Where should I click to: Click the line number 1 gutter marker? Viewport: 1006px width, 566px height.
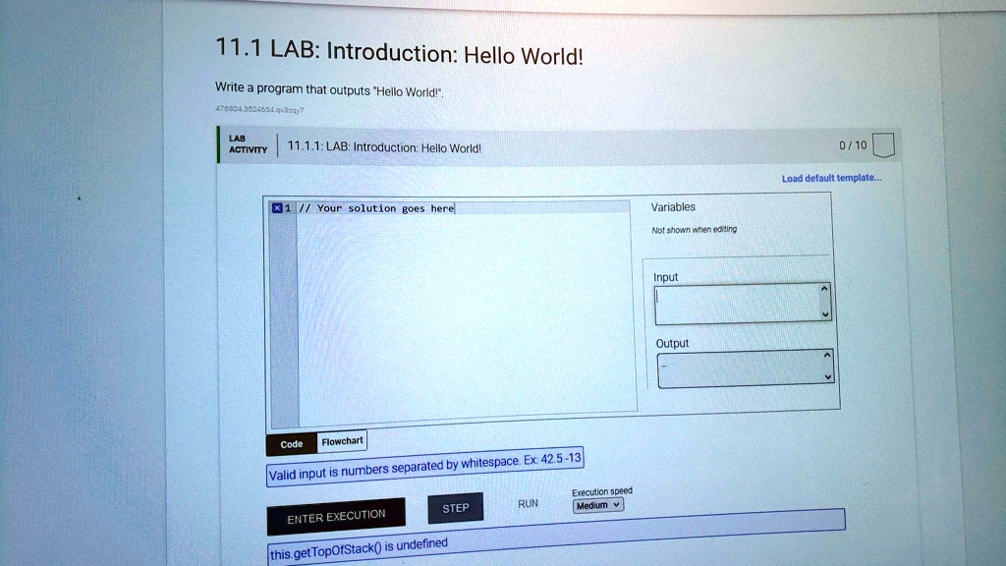pyautogui.click(x=289, y=208)
